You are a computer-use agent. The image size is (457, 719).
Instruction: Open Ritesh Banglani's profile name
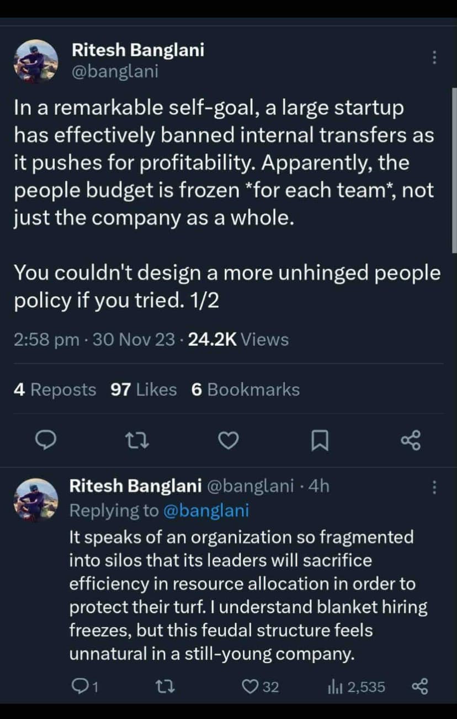click(x=138, y=50)
